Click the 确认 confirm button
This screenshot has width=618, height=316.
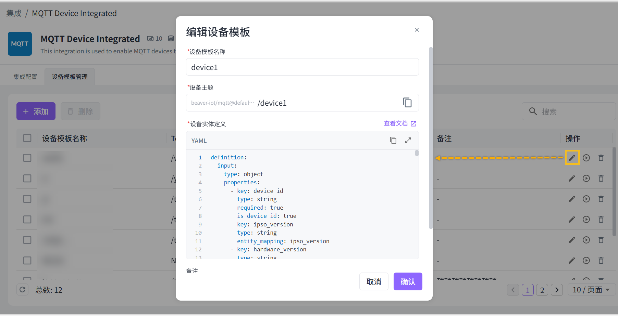point(408,281)
